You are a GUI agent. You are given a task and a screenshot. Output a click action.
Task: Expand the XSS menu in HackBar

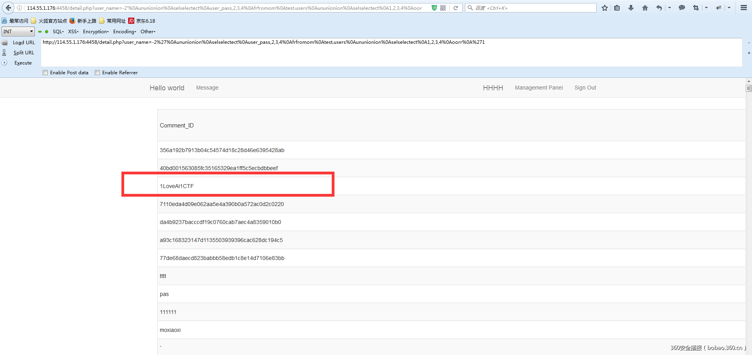click(73, 32)
